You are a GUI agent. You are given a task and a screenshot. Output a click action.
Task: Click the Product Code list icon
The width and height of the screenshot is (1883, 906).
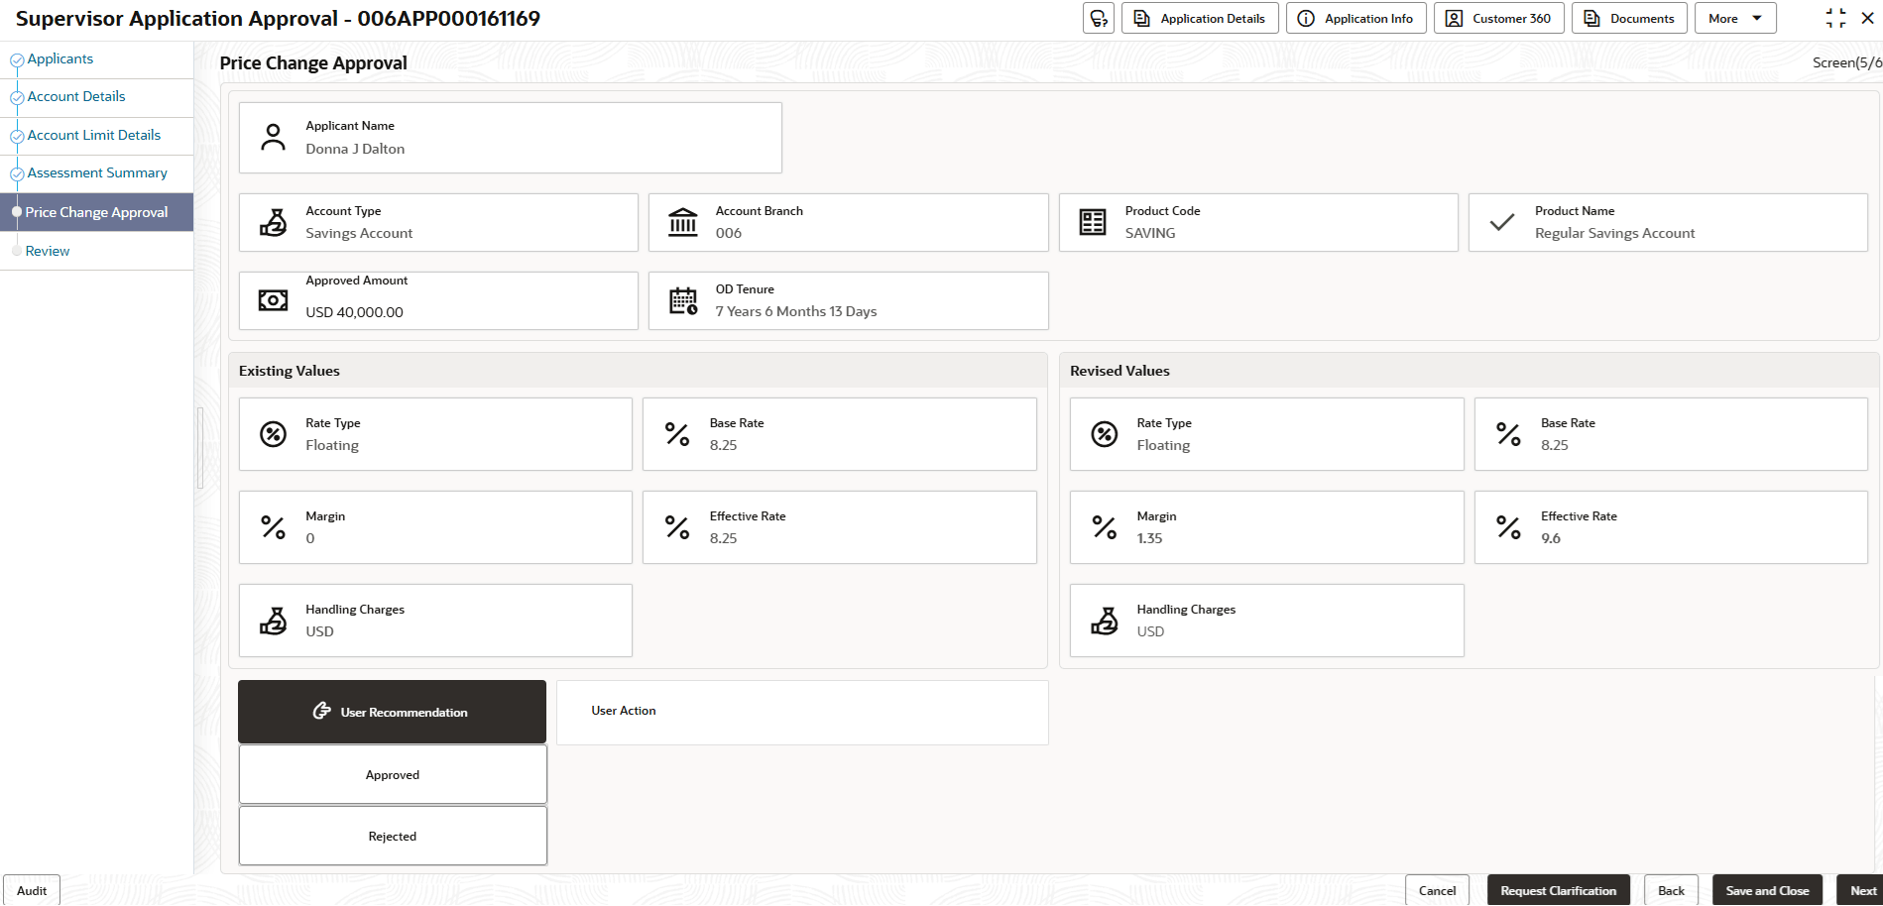click(x=1092, y=222)
